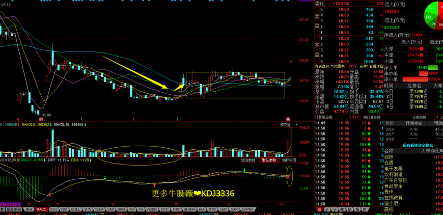Open the 资讯 news tab
The height and width of the screenshot is (215, 443).
point(29,209)
